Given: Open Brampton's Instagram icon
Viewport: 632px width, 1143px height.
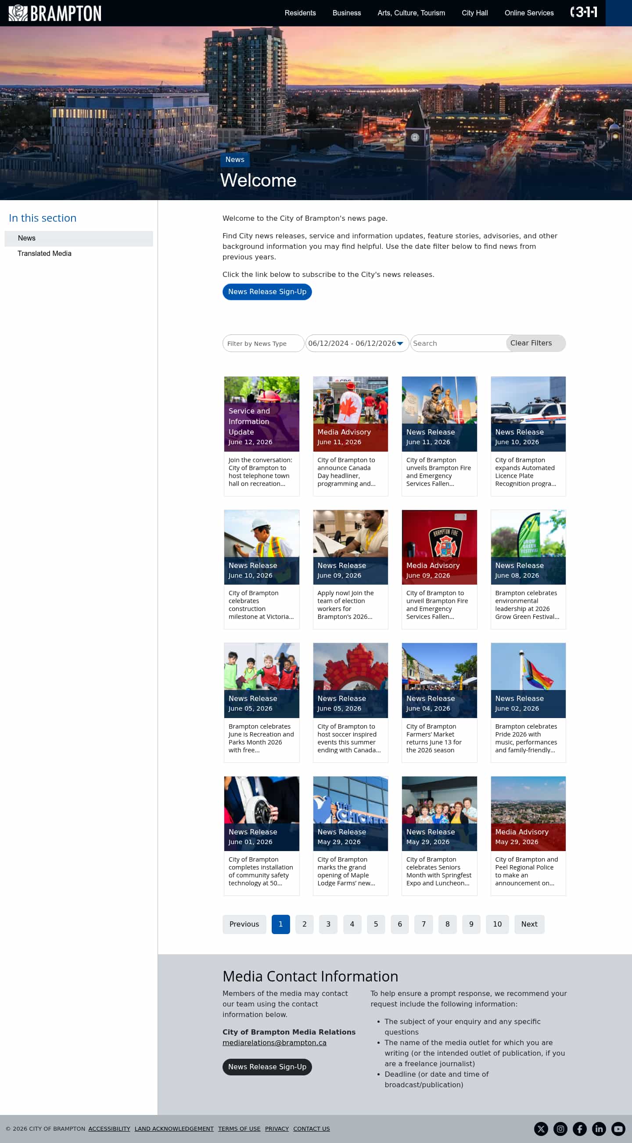Looking at the screenshot, I should tap(560, 1129).
